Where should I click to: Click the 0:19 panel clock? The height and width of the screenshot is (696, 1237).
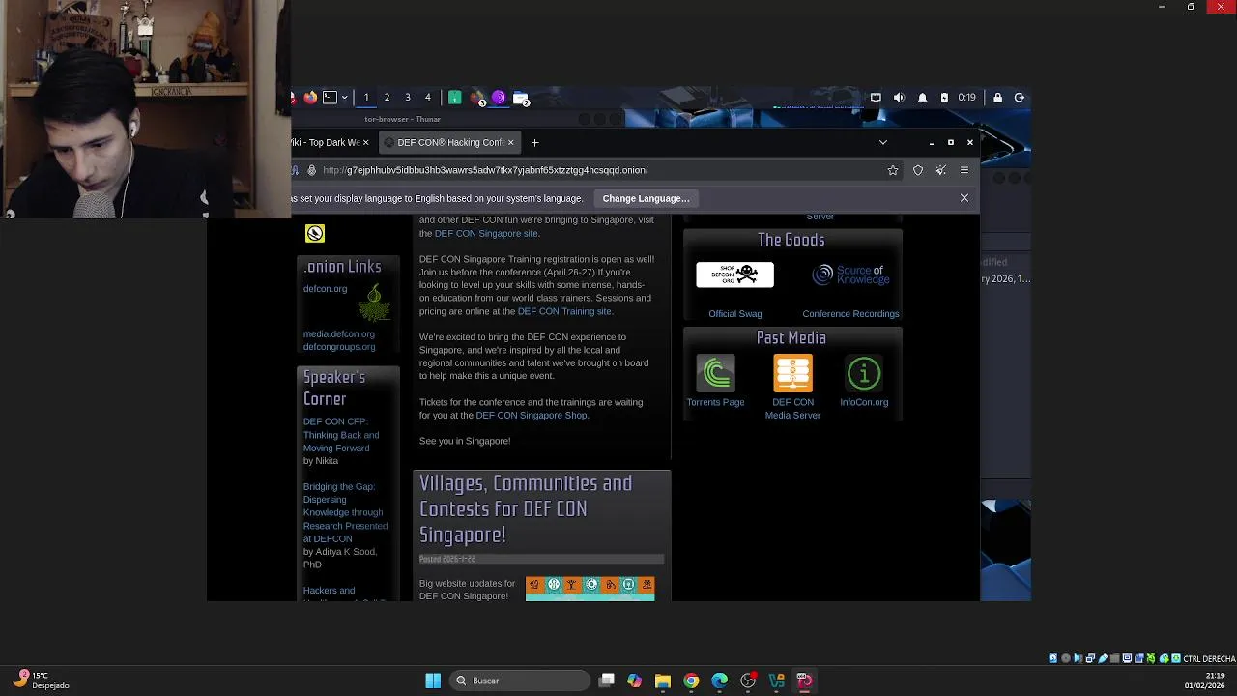click(x=967, y=98)
